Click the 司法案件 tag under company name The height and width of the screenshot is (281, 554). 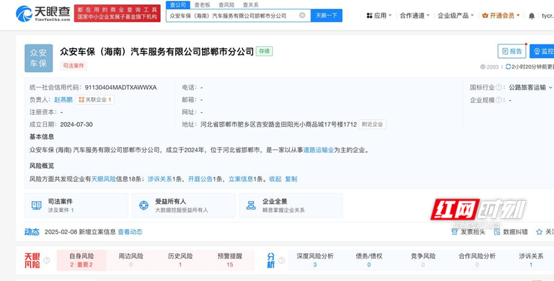(x=73, y=66)
